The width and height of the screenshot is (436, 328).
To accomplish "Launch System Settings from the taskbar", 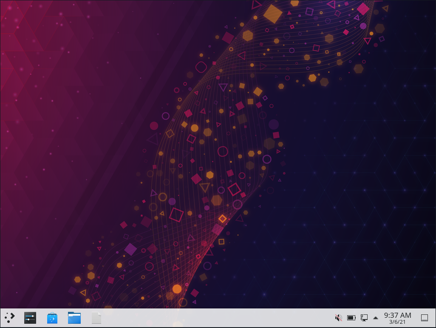I will 30,317.
